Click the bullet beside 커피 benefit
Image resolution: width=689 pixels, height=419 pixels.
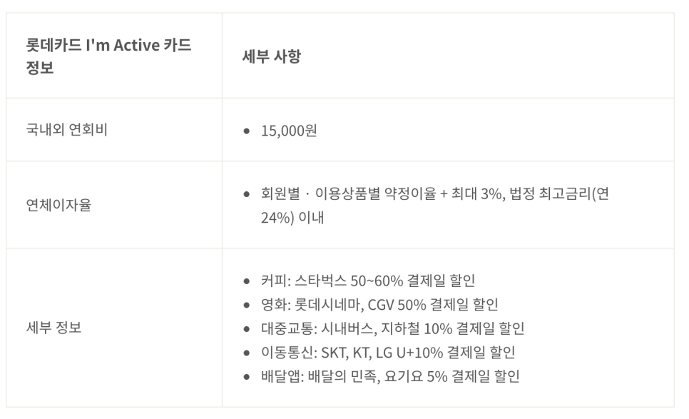tap(247, 281)
